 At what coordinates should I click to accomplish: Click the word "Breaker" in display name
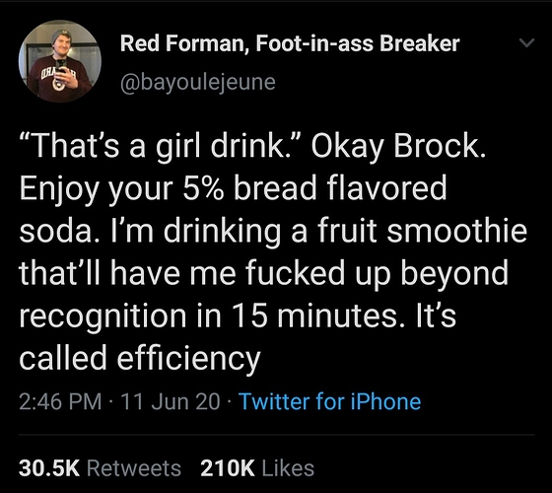click(420, 43)
